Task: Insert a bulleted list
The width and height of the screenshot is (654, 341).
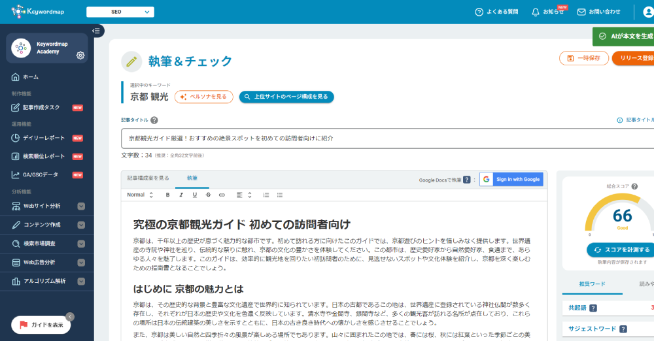Action: coord(280,195)
